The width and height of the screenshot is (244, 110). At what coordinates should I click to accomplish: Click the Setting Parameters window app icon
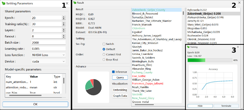[x=3, y=4]
